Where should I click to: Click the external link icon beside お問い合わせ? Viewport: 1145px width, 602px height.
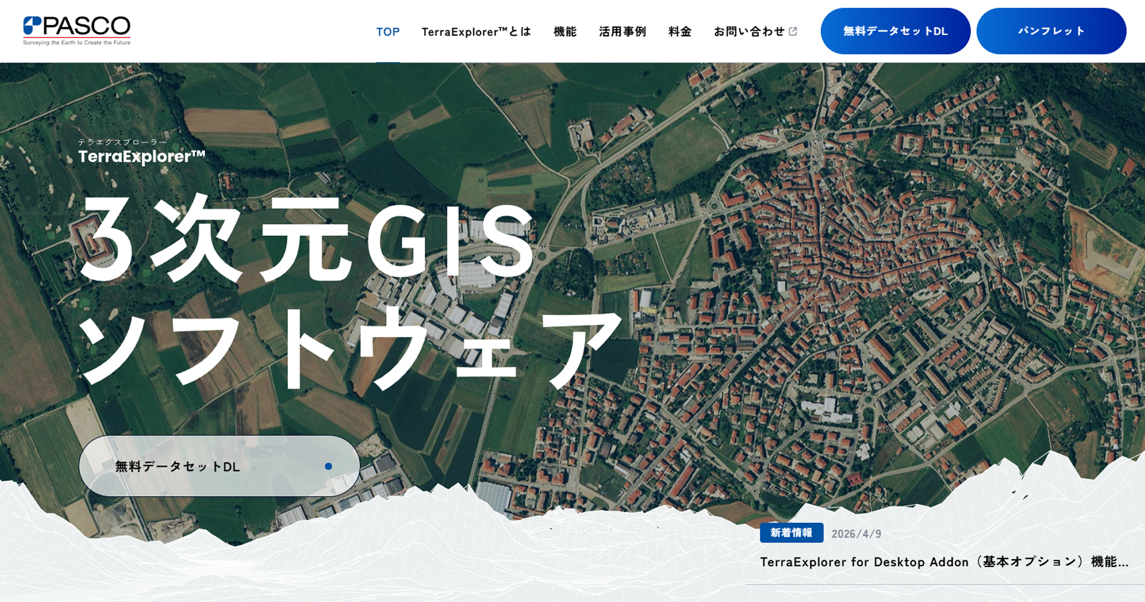tap(793, 31)
